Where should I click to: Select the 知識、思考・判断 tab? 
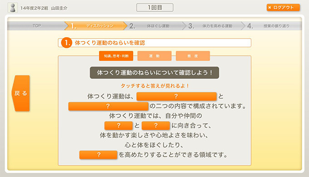116,56
